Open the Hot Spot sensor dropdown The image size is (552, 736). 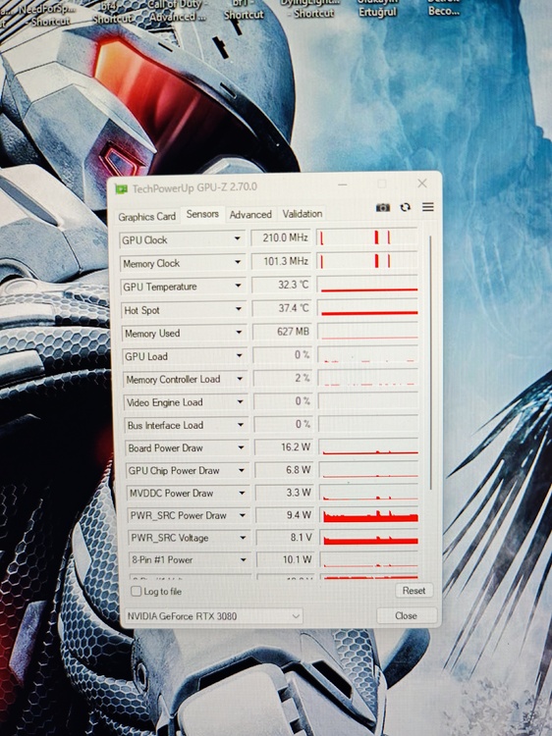[x=238, y=309]
